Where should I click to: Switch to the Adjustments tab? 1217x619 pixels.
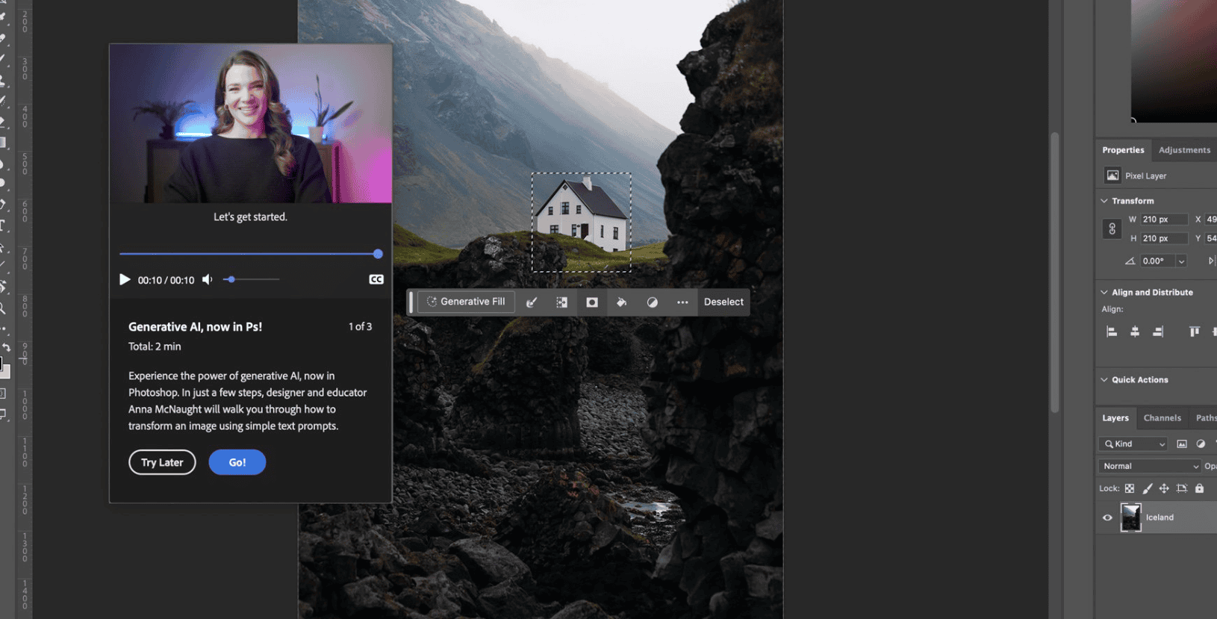(x=1184, y=150)
